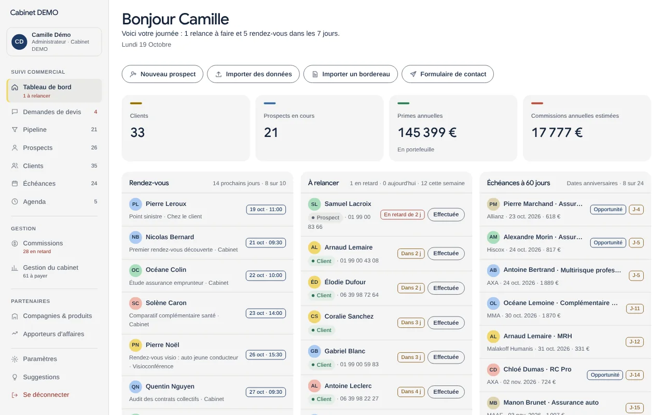This screenshot has height=415, width=664.
Task: Click the Agenda clock icon
Action: (x=15, y=202)
